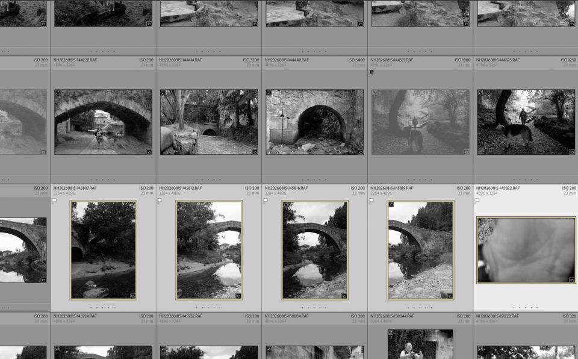Click the develop adjustments badge on NH20260815-145819.RAF
Viewport: 578px width, 359px height.
391,204
